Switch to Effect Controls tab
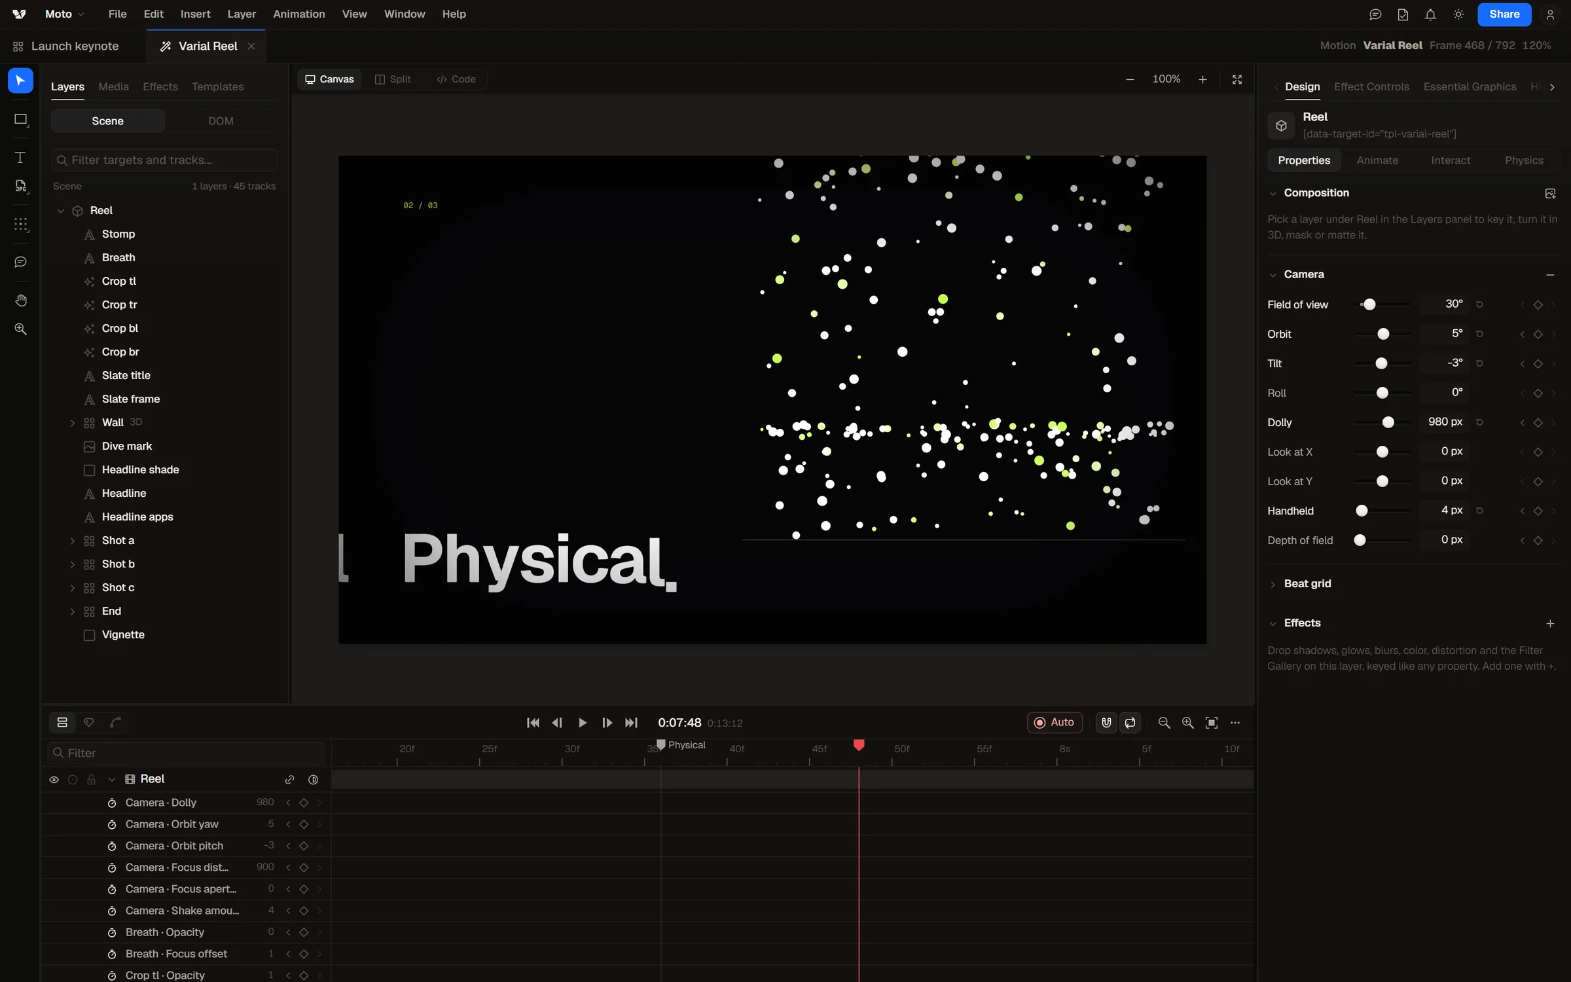This screenshot has height=982, width=1571. [x=1371, y=86]
